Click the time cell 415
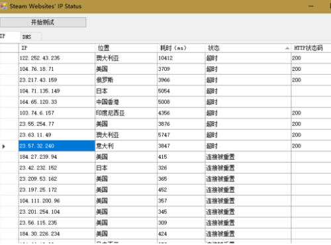 coord(181,157)
